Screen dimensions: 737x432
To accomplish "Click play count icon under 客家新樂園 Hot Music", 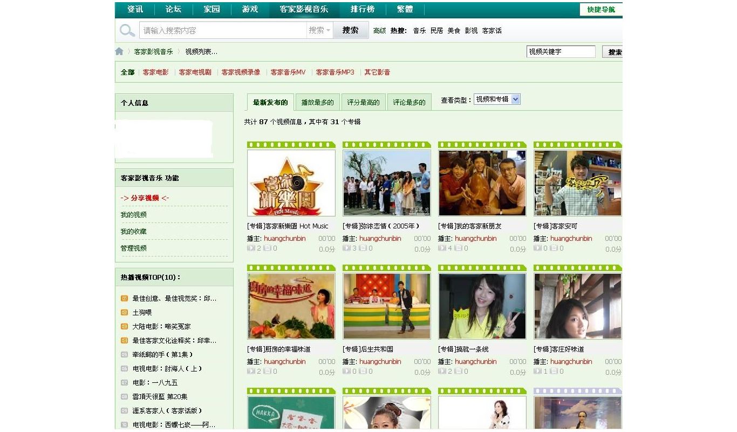I will (251, 248).
